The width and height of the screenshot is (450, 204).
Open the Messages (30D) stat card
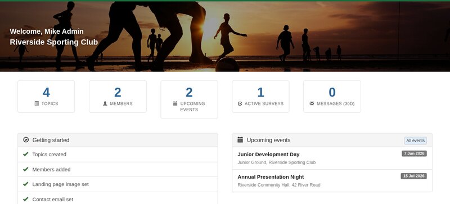pos(332,97)
